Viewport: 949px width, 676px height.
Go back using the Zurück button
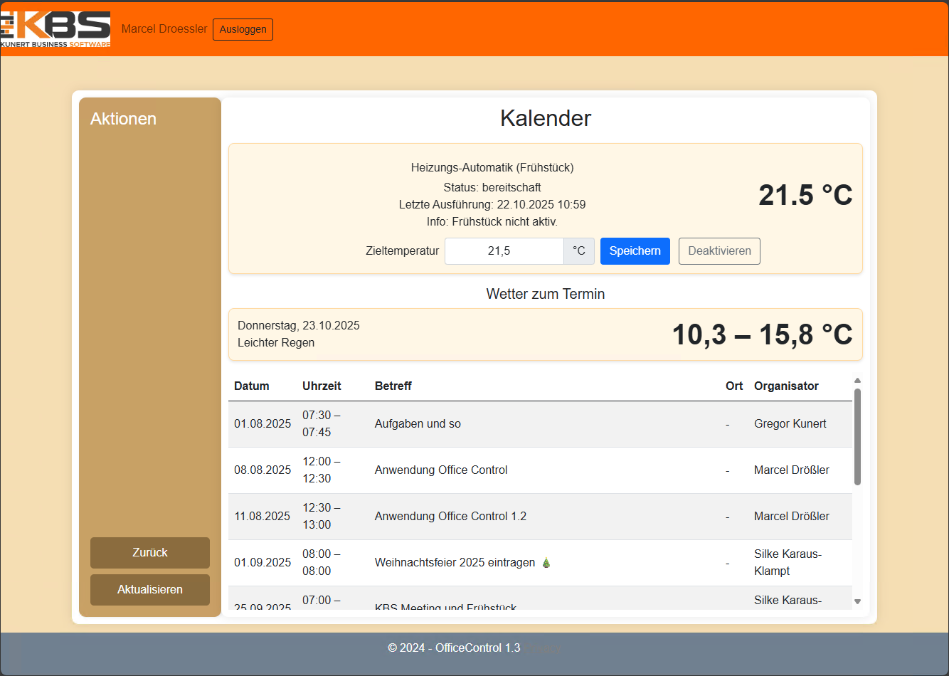click(x=150, y=553)
